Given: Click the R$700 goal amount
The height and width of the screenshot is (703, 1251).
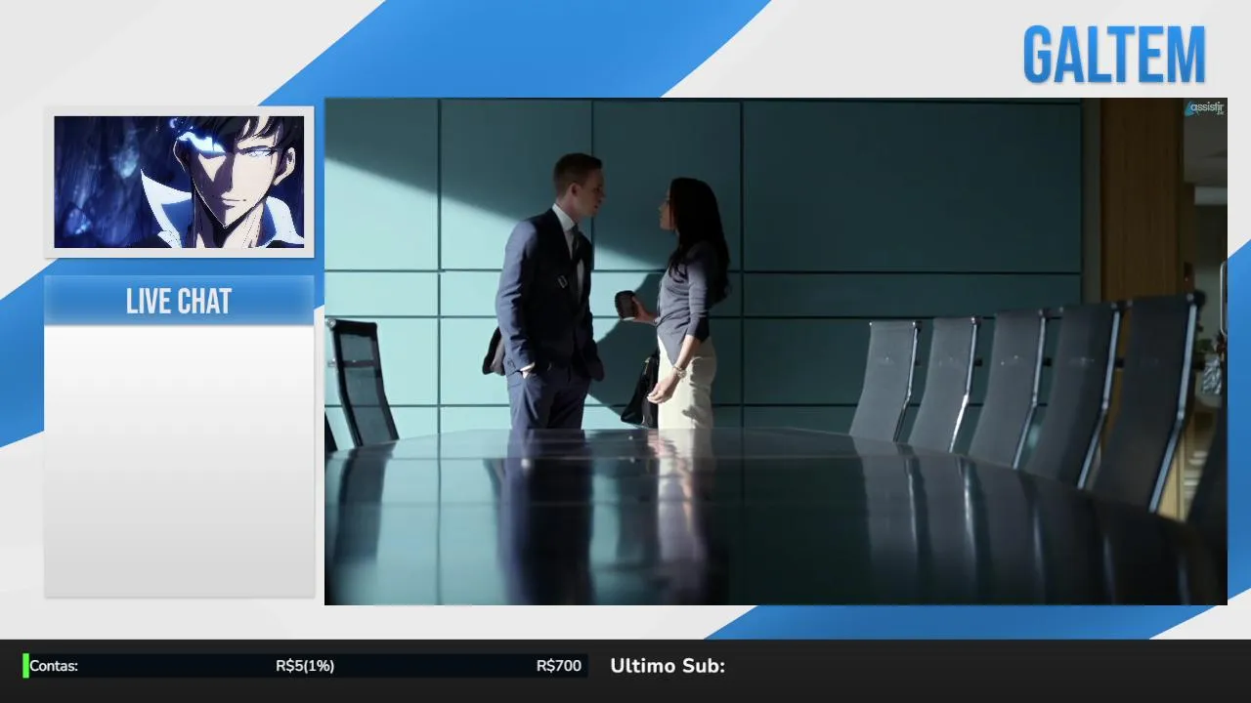Looking at the screenshot, I should click(x=559, y=666).
